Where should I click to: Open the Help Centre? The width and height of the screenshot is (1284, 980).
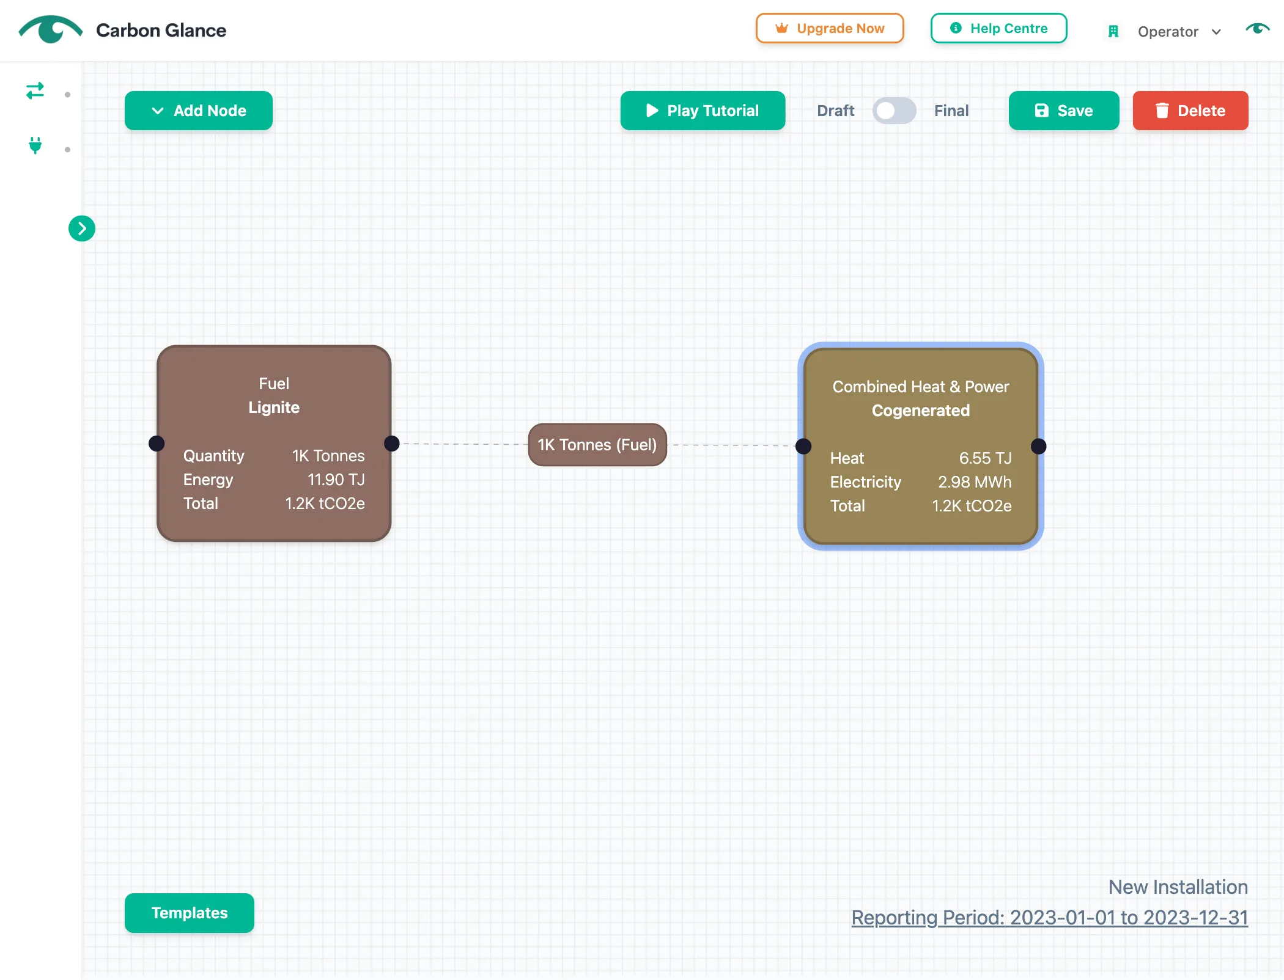coord(998,28)
